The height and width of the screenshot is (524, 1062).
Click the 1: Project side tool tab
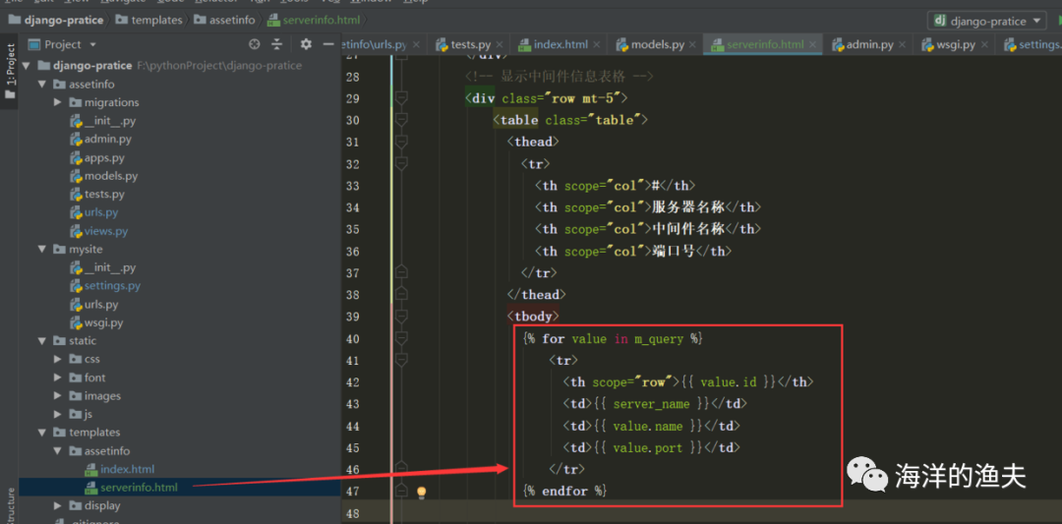[x=10, y=73]
